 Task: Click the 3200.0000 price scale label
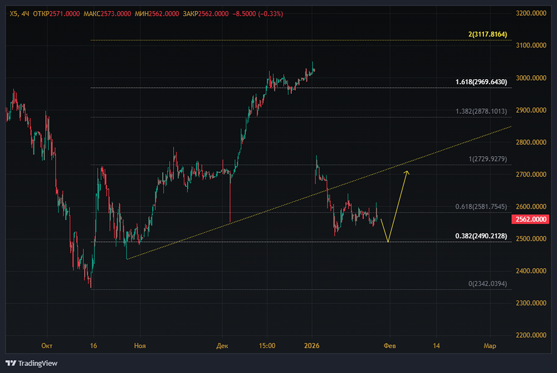(532, 13)
